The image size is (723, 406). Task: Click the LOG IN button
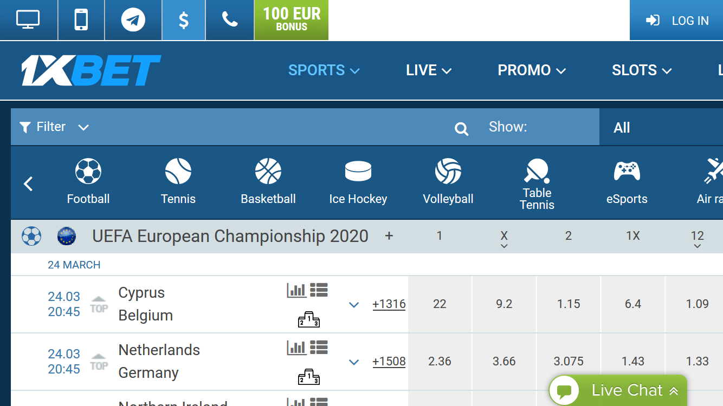(676, 21)
